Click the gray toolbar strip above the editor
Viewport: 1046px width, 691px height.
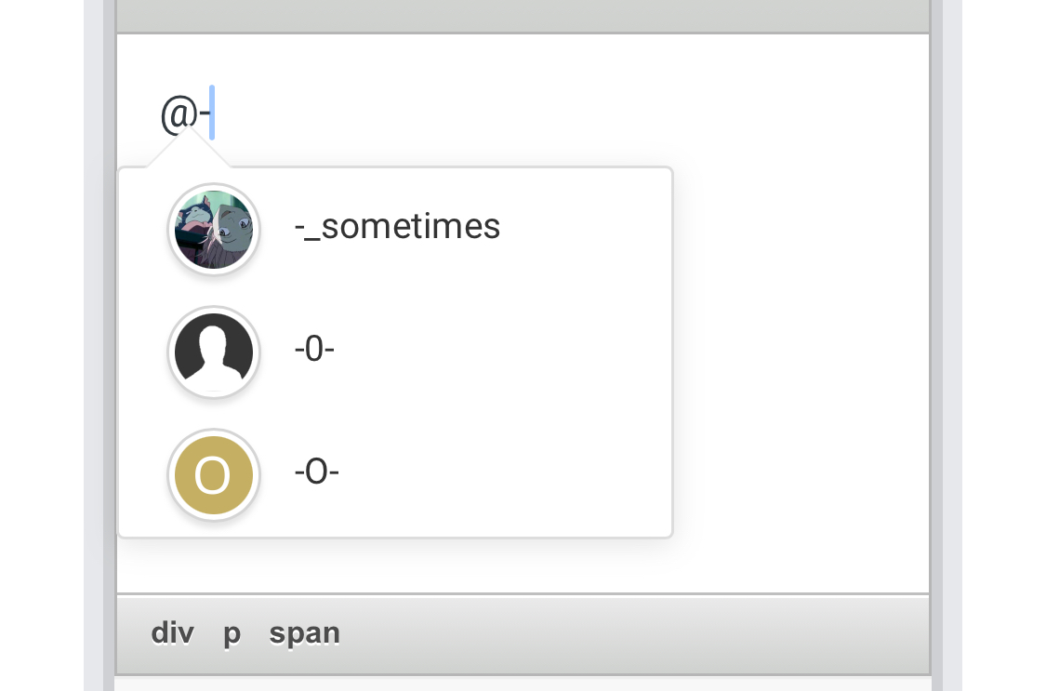pyautogui.click(x=523, y=15)
